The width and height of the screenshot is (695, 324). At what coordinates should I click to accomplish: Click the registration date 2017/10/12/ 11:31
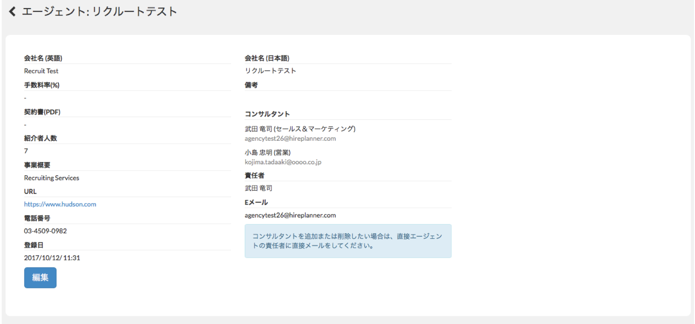point(52,258)
